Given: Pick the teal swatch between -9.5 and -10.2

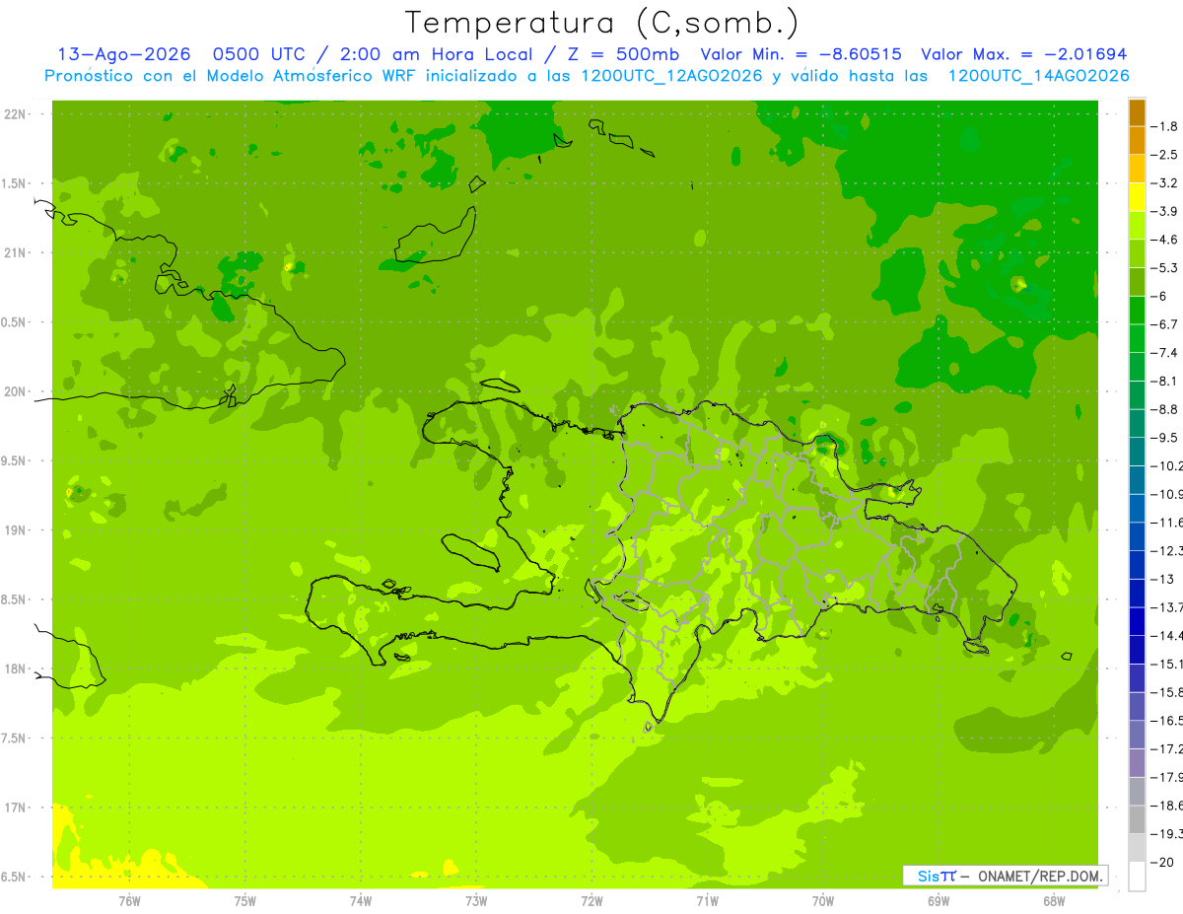Looking at the screenshot, I should pyautogui.click(x=1137, y=452).
